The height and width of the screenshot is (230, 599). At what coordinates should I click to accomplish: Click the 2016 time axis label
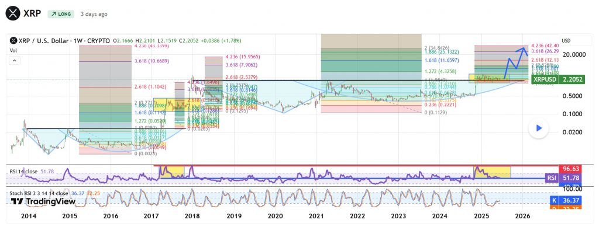point(111,216)
